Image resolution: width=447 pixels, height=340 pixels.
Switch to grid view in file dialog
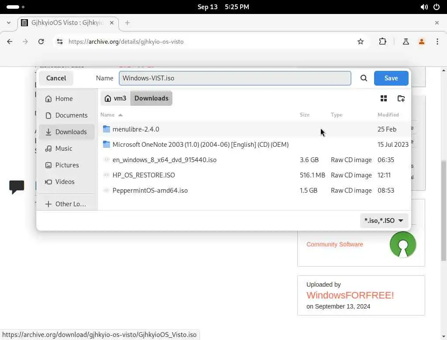[384, 98]
